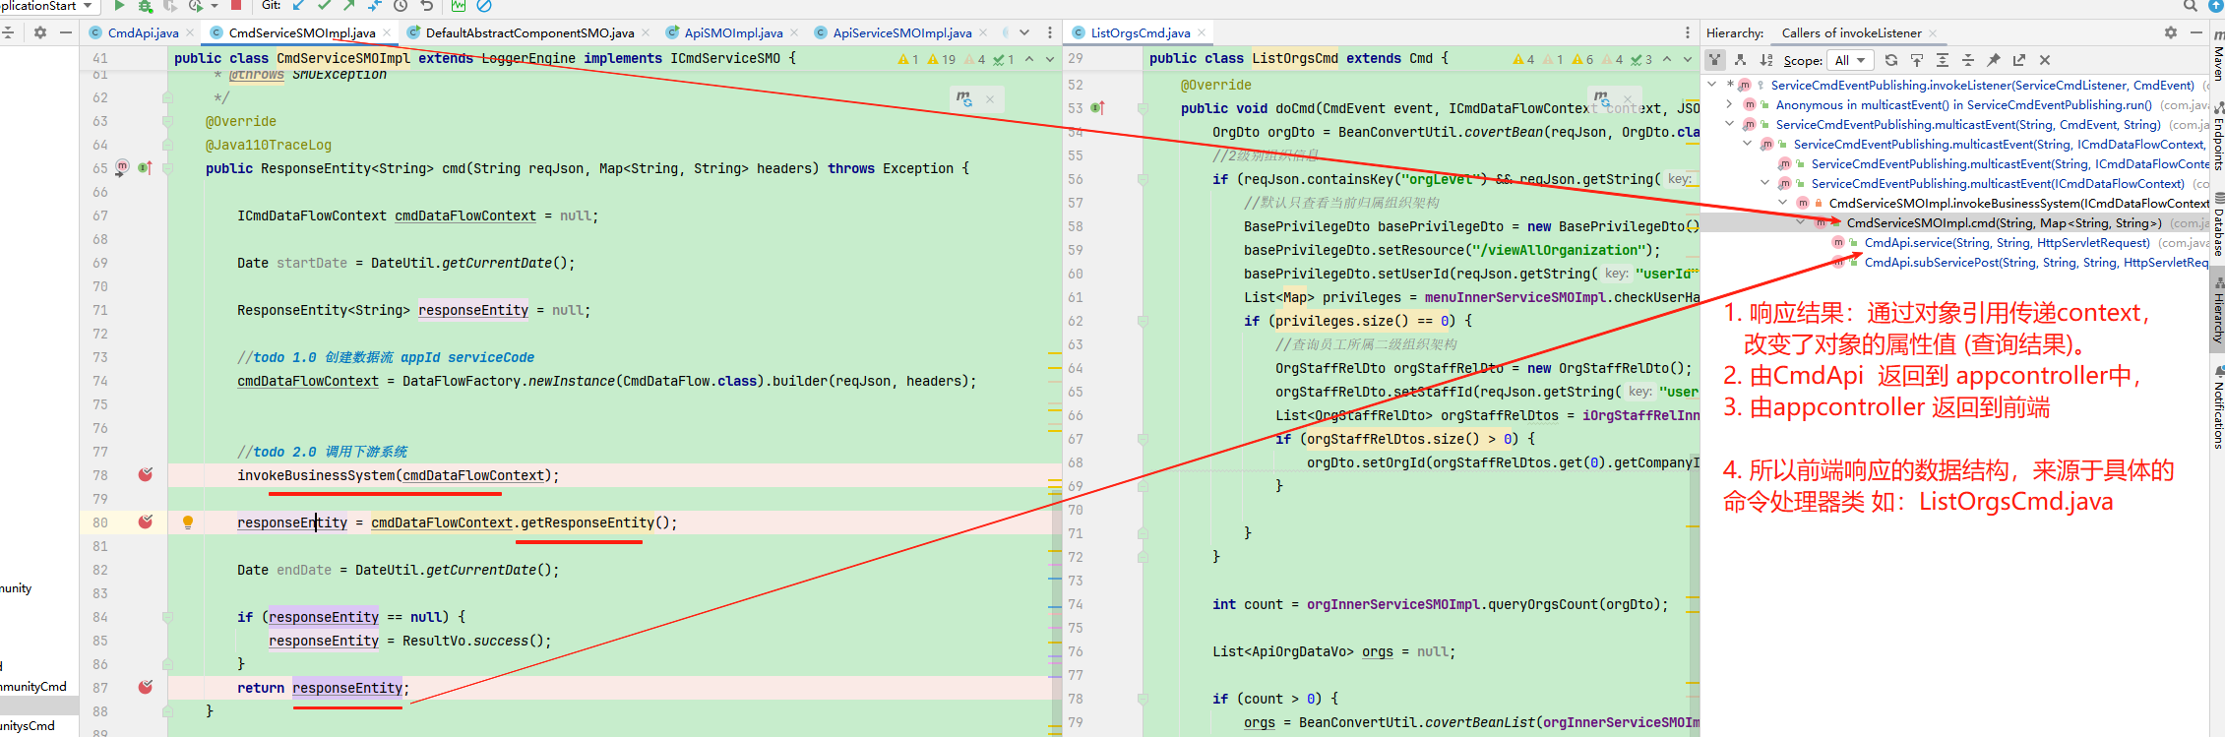Toggle Callee Methods Hierarchy view button
2225x737 pixels.
[x=1740, y=60]
